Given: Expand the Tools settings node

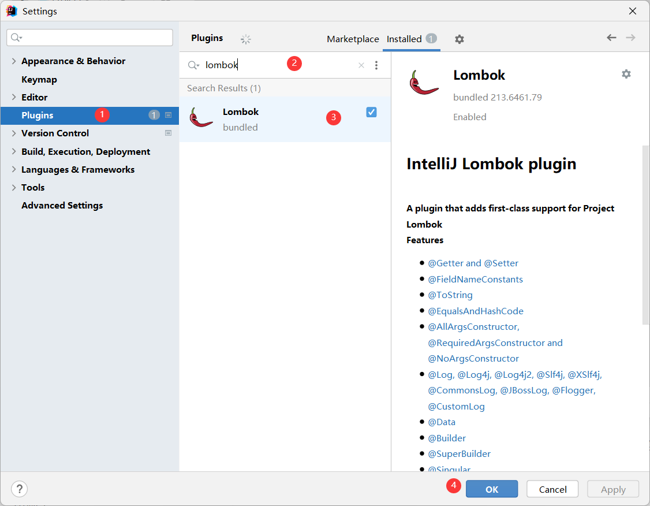Looking at the screenshot, I should [x=14, y=188].
